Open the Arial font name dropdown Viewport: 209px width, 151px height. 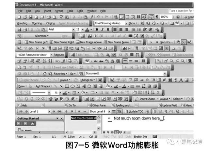pyautogui.click(x=73, y=30)
